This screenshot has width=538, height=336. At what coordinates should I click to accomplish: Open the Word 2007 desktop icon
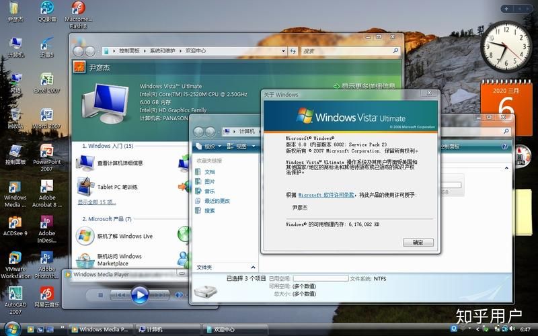tap(47, 116)
